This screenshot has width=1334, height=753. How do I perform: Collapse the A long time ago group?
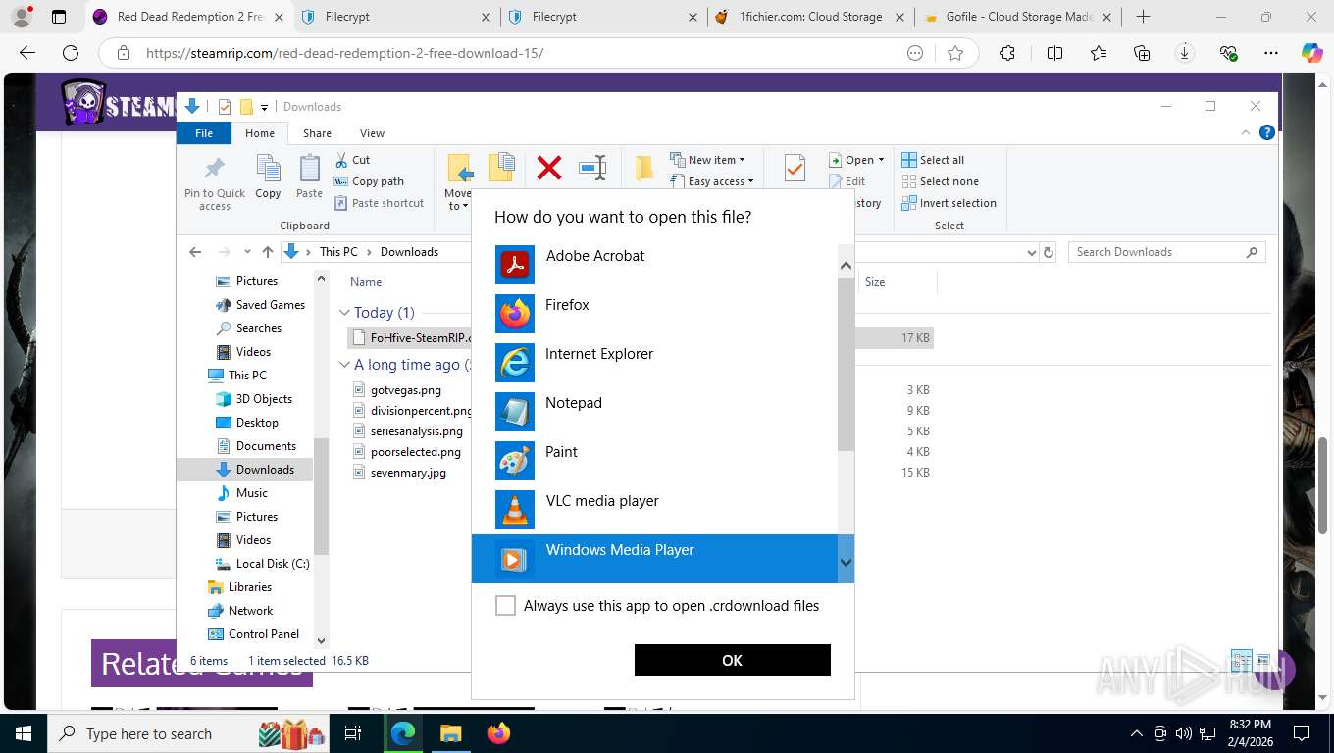pyautogui.click(x=344, y=365)
